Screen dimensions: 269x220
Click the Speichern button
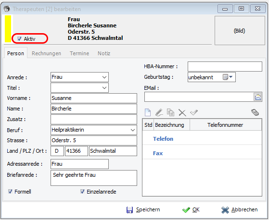143,210
